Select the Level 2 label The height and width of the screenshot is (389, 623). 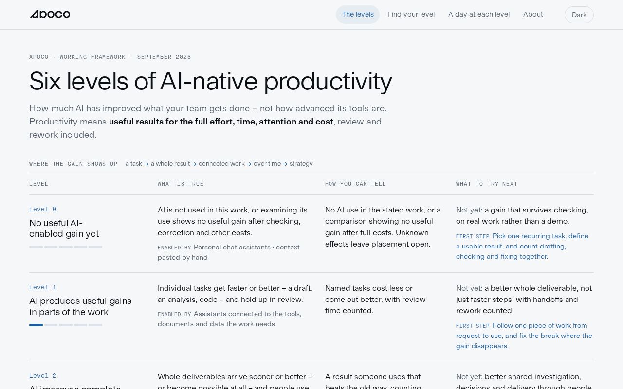[x=43, y=376]
